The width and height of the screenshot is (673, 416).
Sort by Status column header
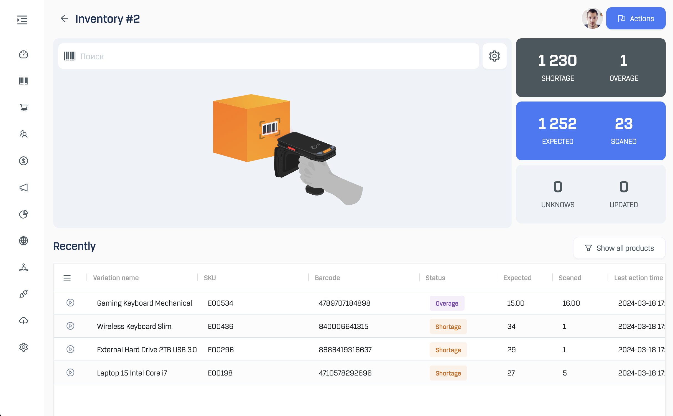point(435,278)
